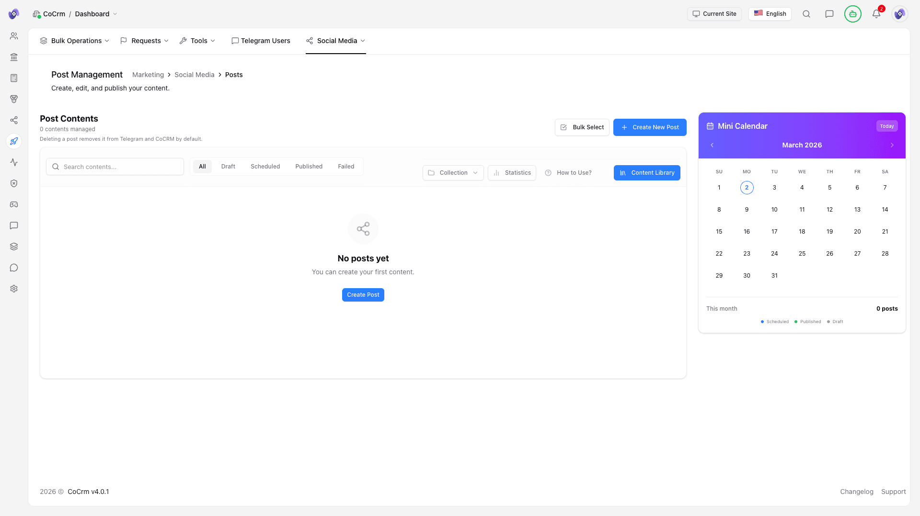920x516 pixels.
Task: Click the rocket icon in the left sidebar
Action: coord(14,141)
